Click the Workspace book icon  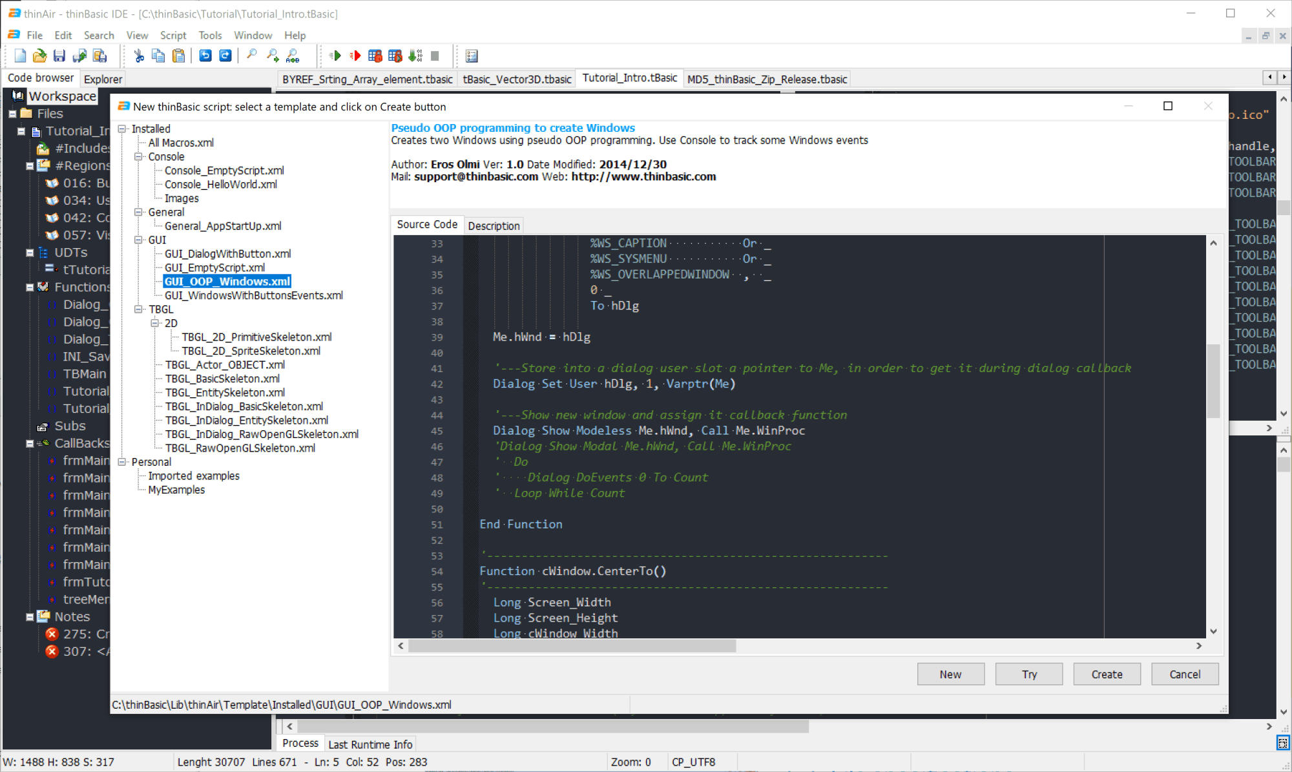coord(18,96)
